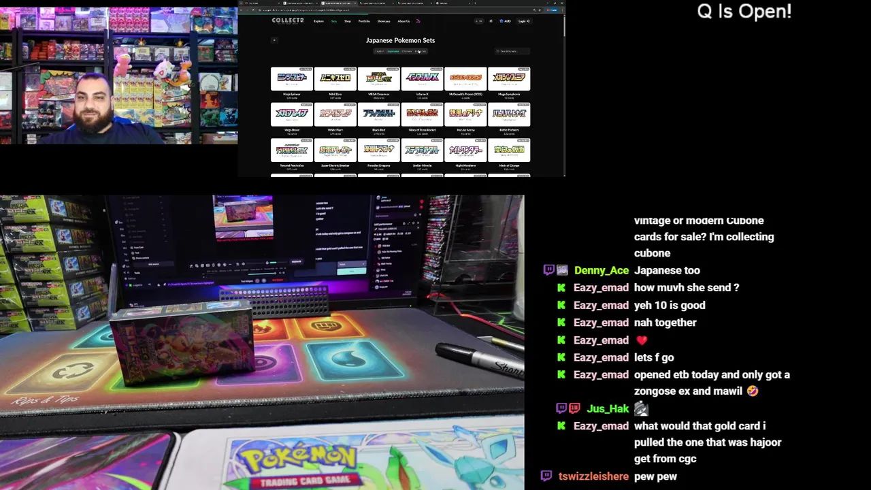
Task: Click the heart emoji chat message
Action: [x=641, y=340]
